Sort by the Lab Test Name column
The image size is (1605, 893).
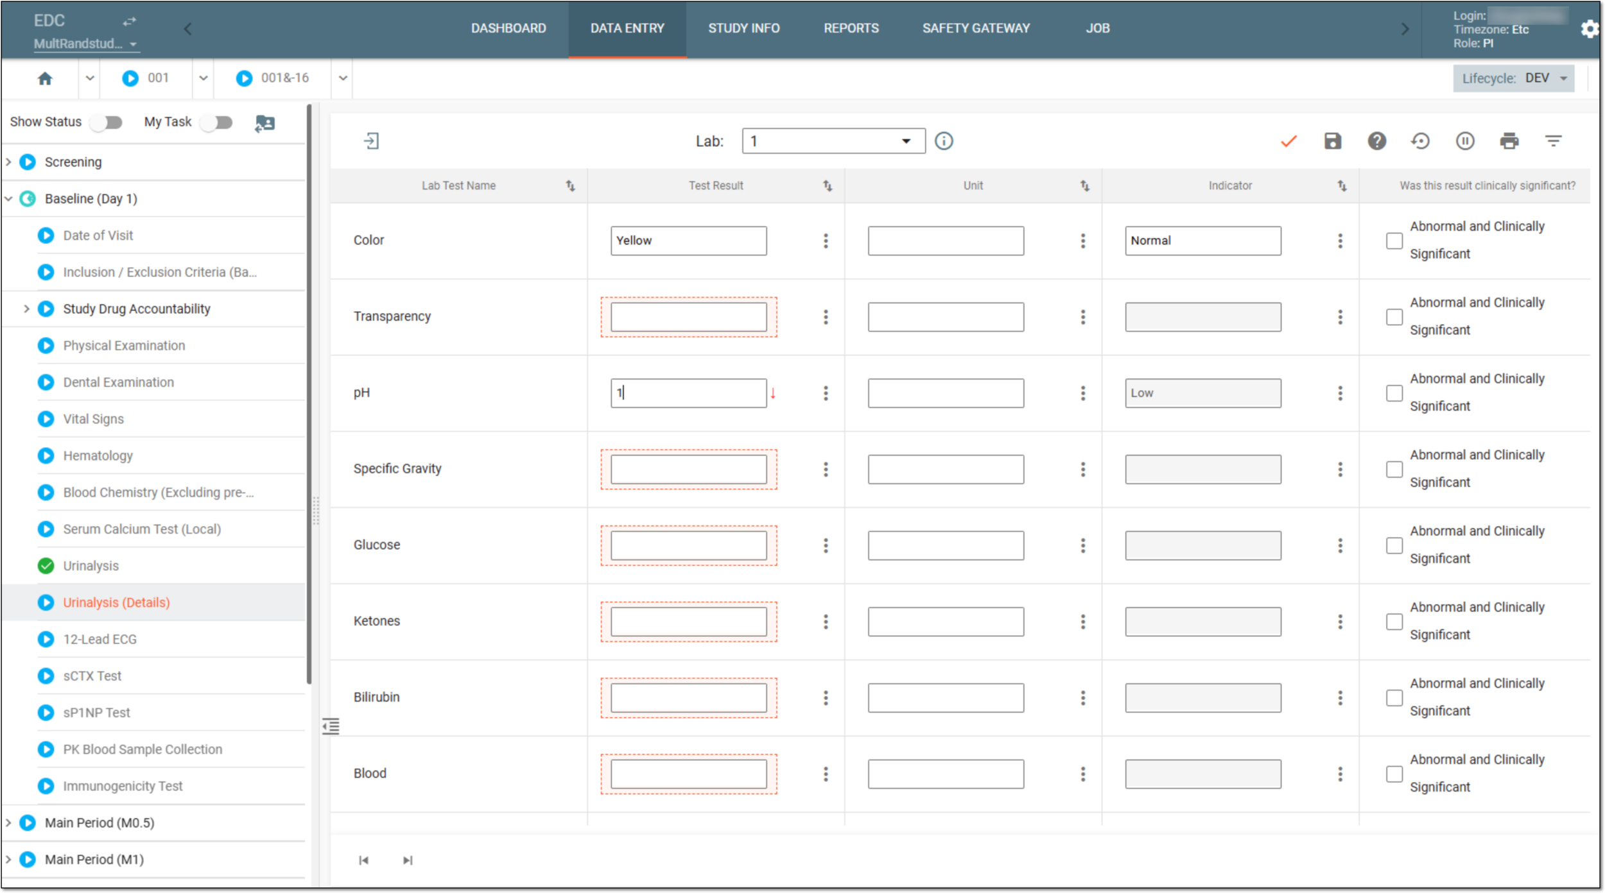click(x=570, y=186)
